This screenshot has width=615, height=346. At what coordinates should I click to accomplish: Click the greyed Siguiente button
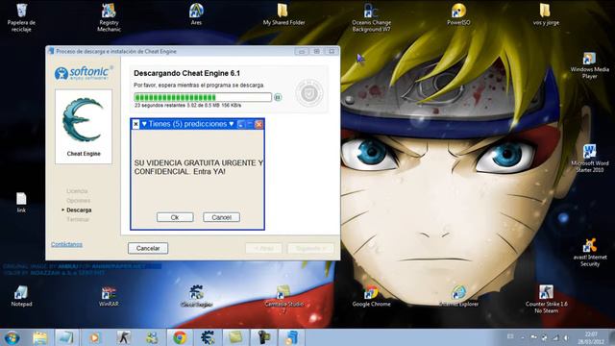[x=310, y=248]
